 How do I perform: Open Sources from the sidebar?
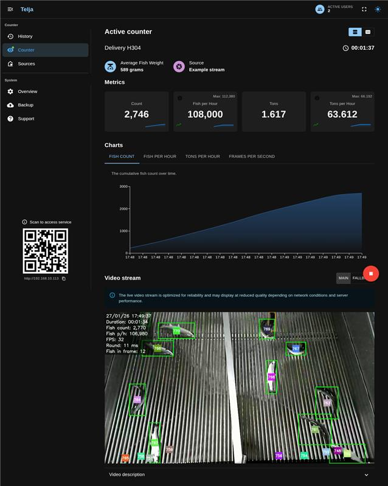[26, 64]
